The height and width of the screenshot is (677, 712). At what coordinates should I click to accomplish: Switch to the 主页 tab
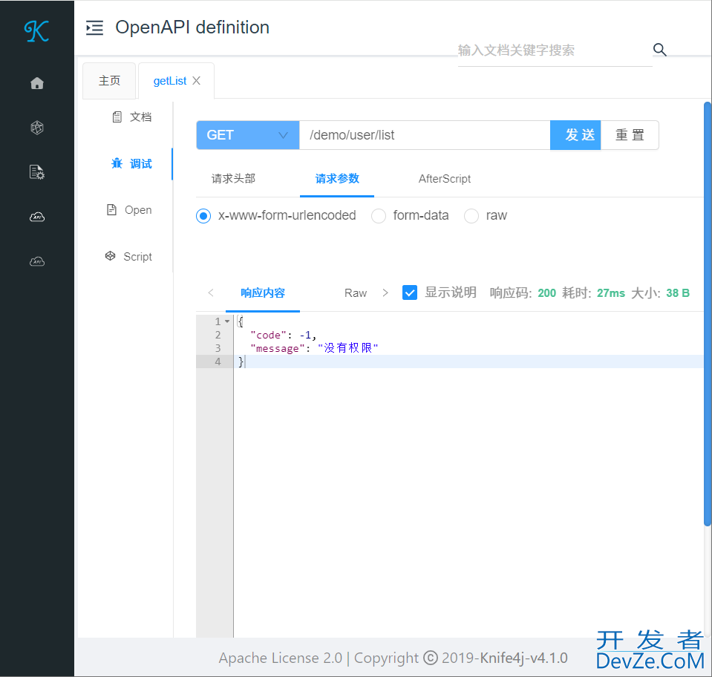109,80
